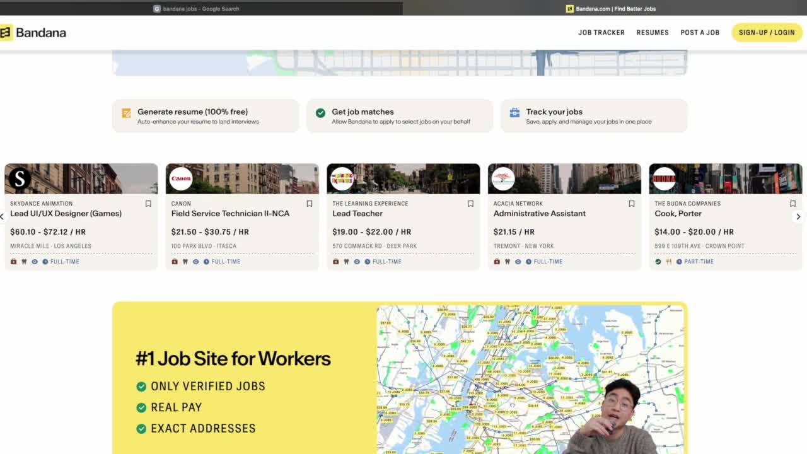Open the Track your jobs card
The image size is (807, 454).
coord(594,116)
